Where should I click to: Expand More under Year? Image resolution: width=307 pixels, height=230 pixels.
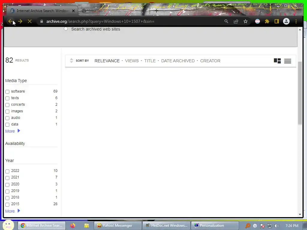13,211
